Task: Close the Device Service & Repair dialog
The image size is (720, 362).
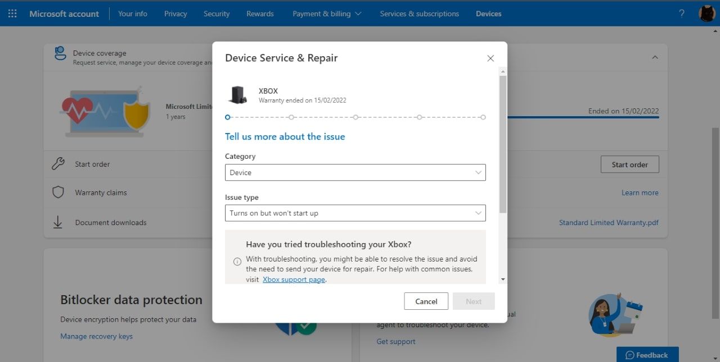Action: click(490, 58)
